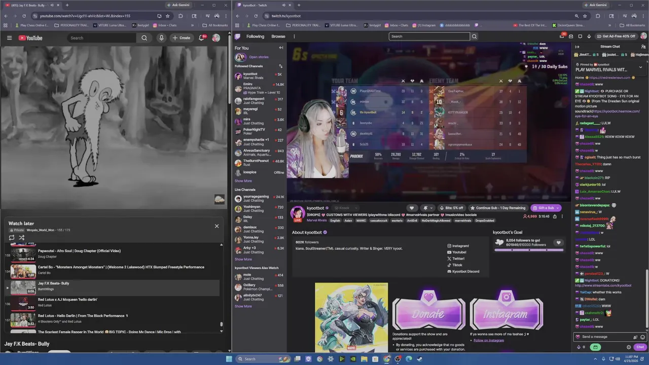Click the Twitch search magnifier button
The image size is (649, 365).
(475, 36)
